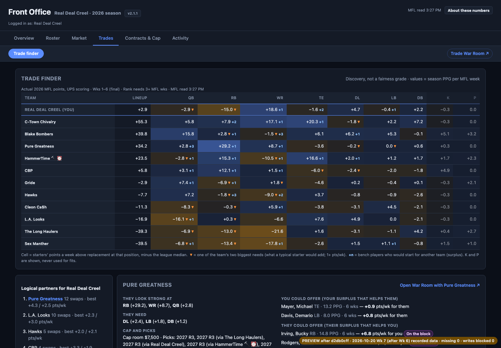The width and height of the screenshot is (501, 348).
Task: Click the orange need triangle in Real Deal Creel QB cell
Action: 192,110
